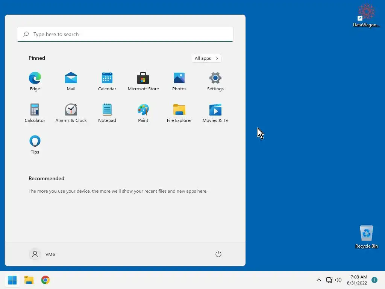
Task: Open network status tray icon
Action: pos(329,280)
